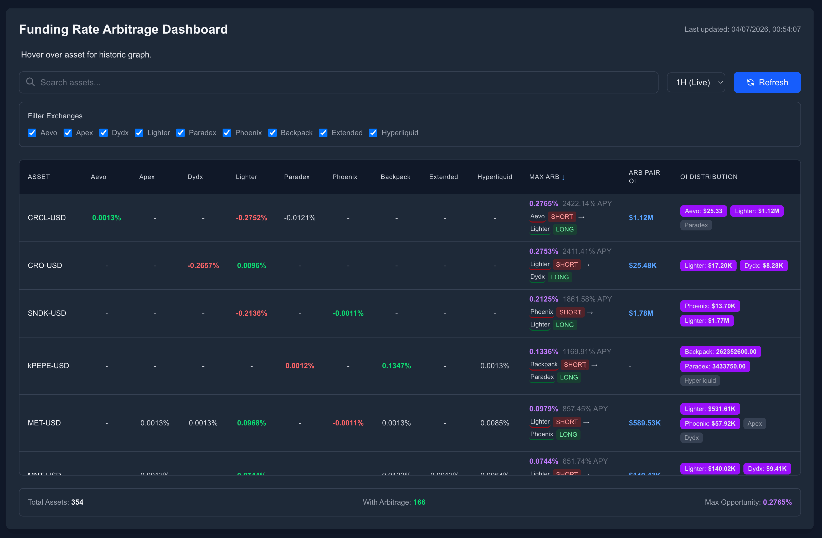
Task: Click the $1.78M arb pair OI value
Action: point(641,313)
